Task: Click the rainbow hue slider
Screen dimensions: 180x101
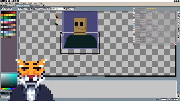Action: tap(8, 89)
